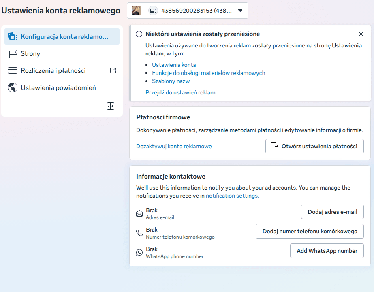Open the Rozliczenia i płatności menu item
The width and height of the screenshot is (374, 292).
coord(53,70)
